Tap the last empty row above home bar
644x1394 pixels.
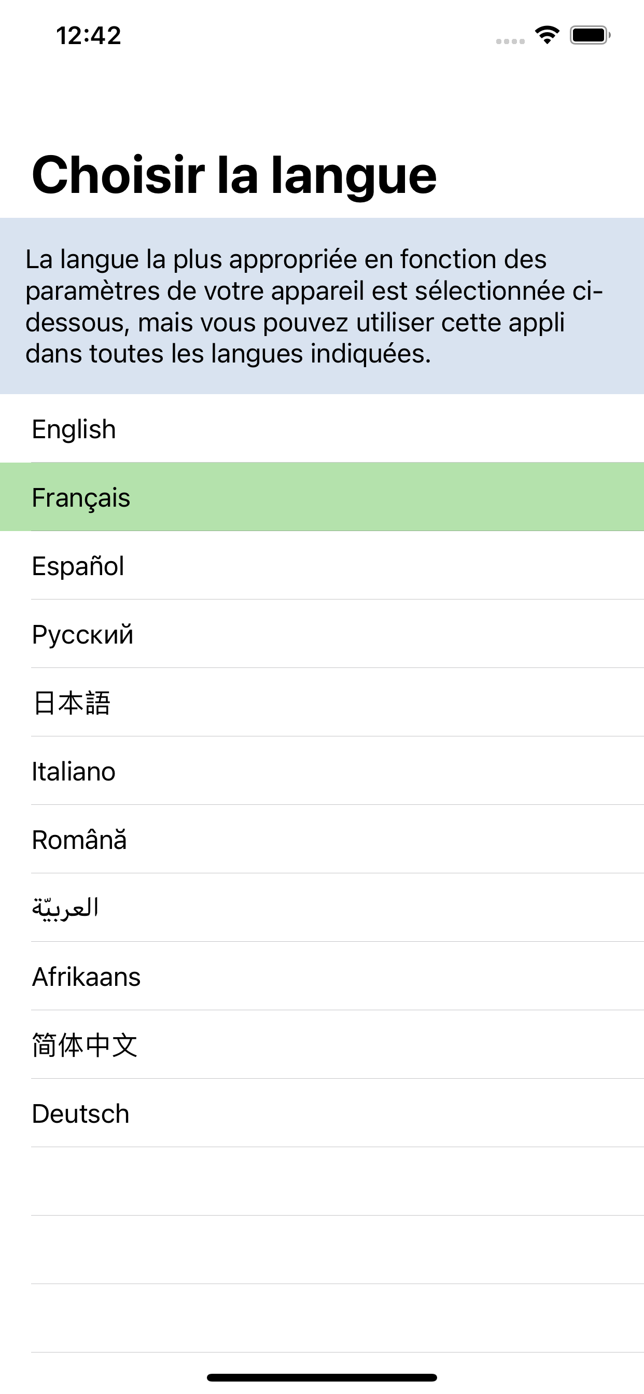click(322, 1318)
